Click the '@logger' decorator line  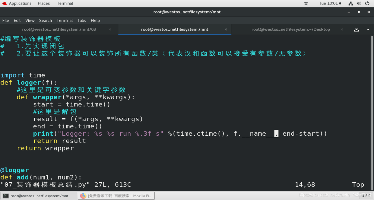[14, 170]
